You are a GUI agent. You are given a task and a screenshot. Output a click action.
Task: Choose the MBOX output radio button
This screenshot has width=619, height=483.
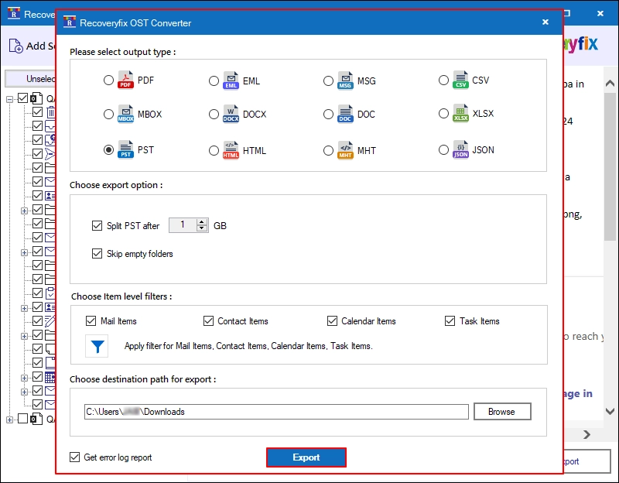coord(108,114)
